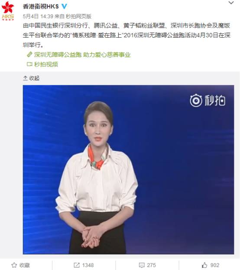
Task: Open the post options chevron menu
Action: (231, 3)
